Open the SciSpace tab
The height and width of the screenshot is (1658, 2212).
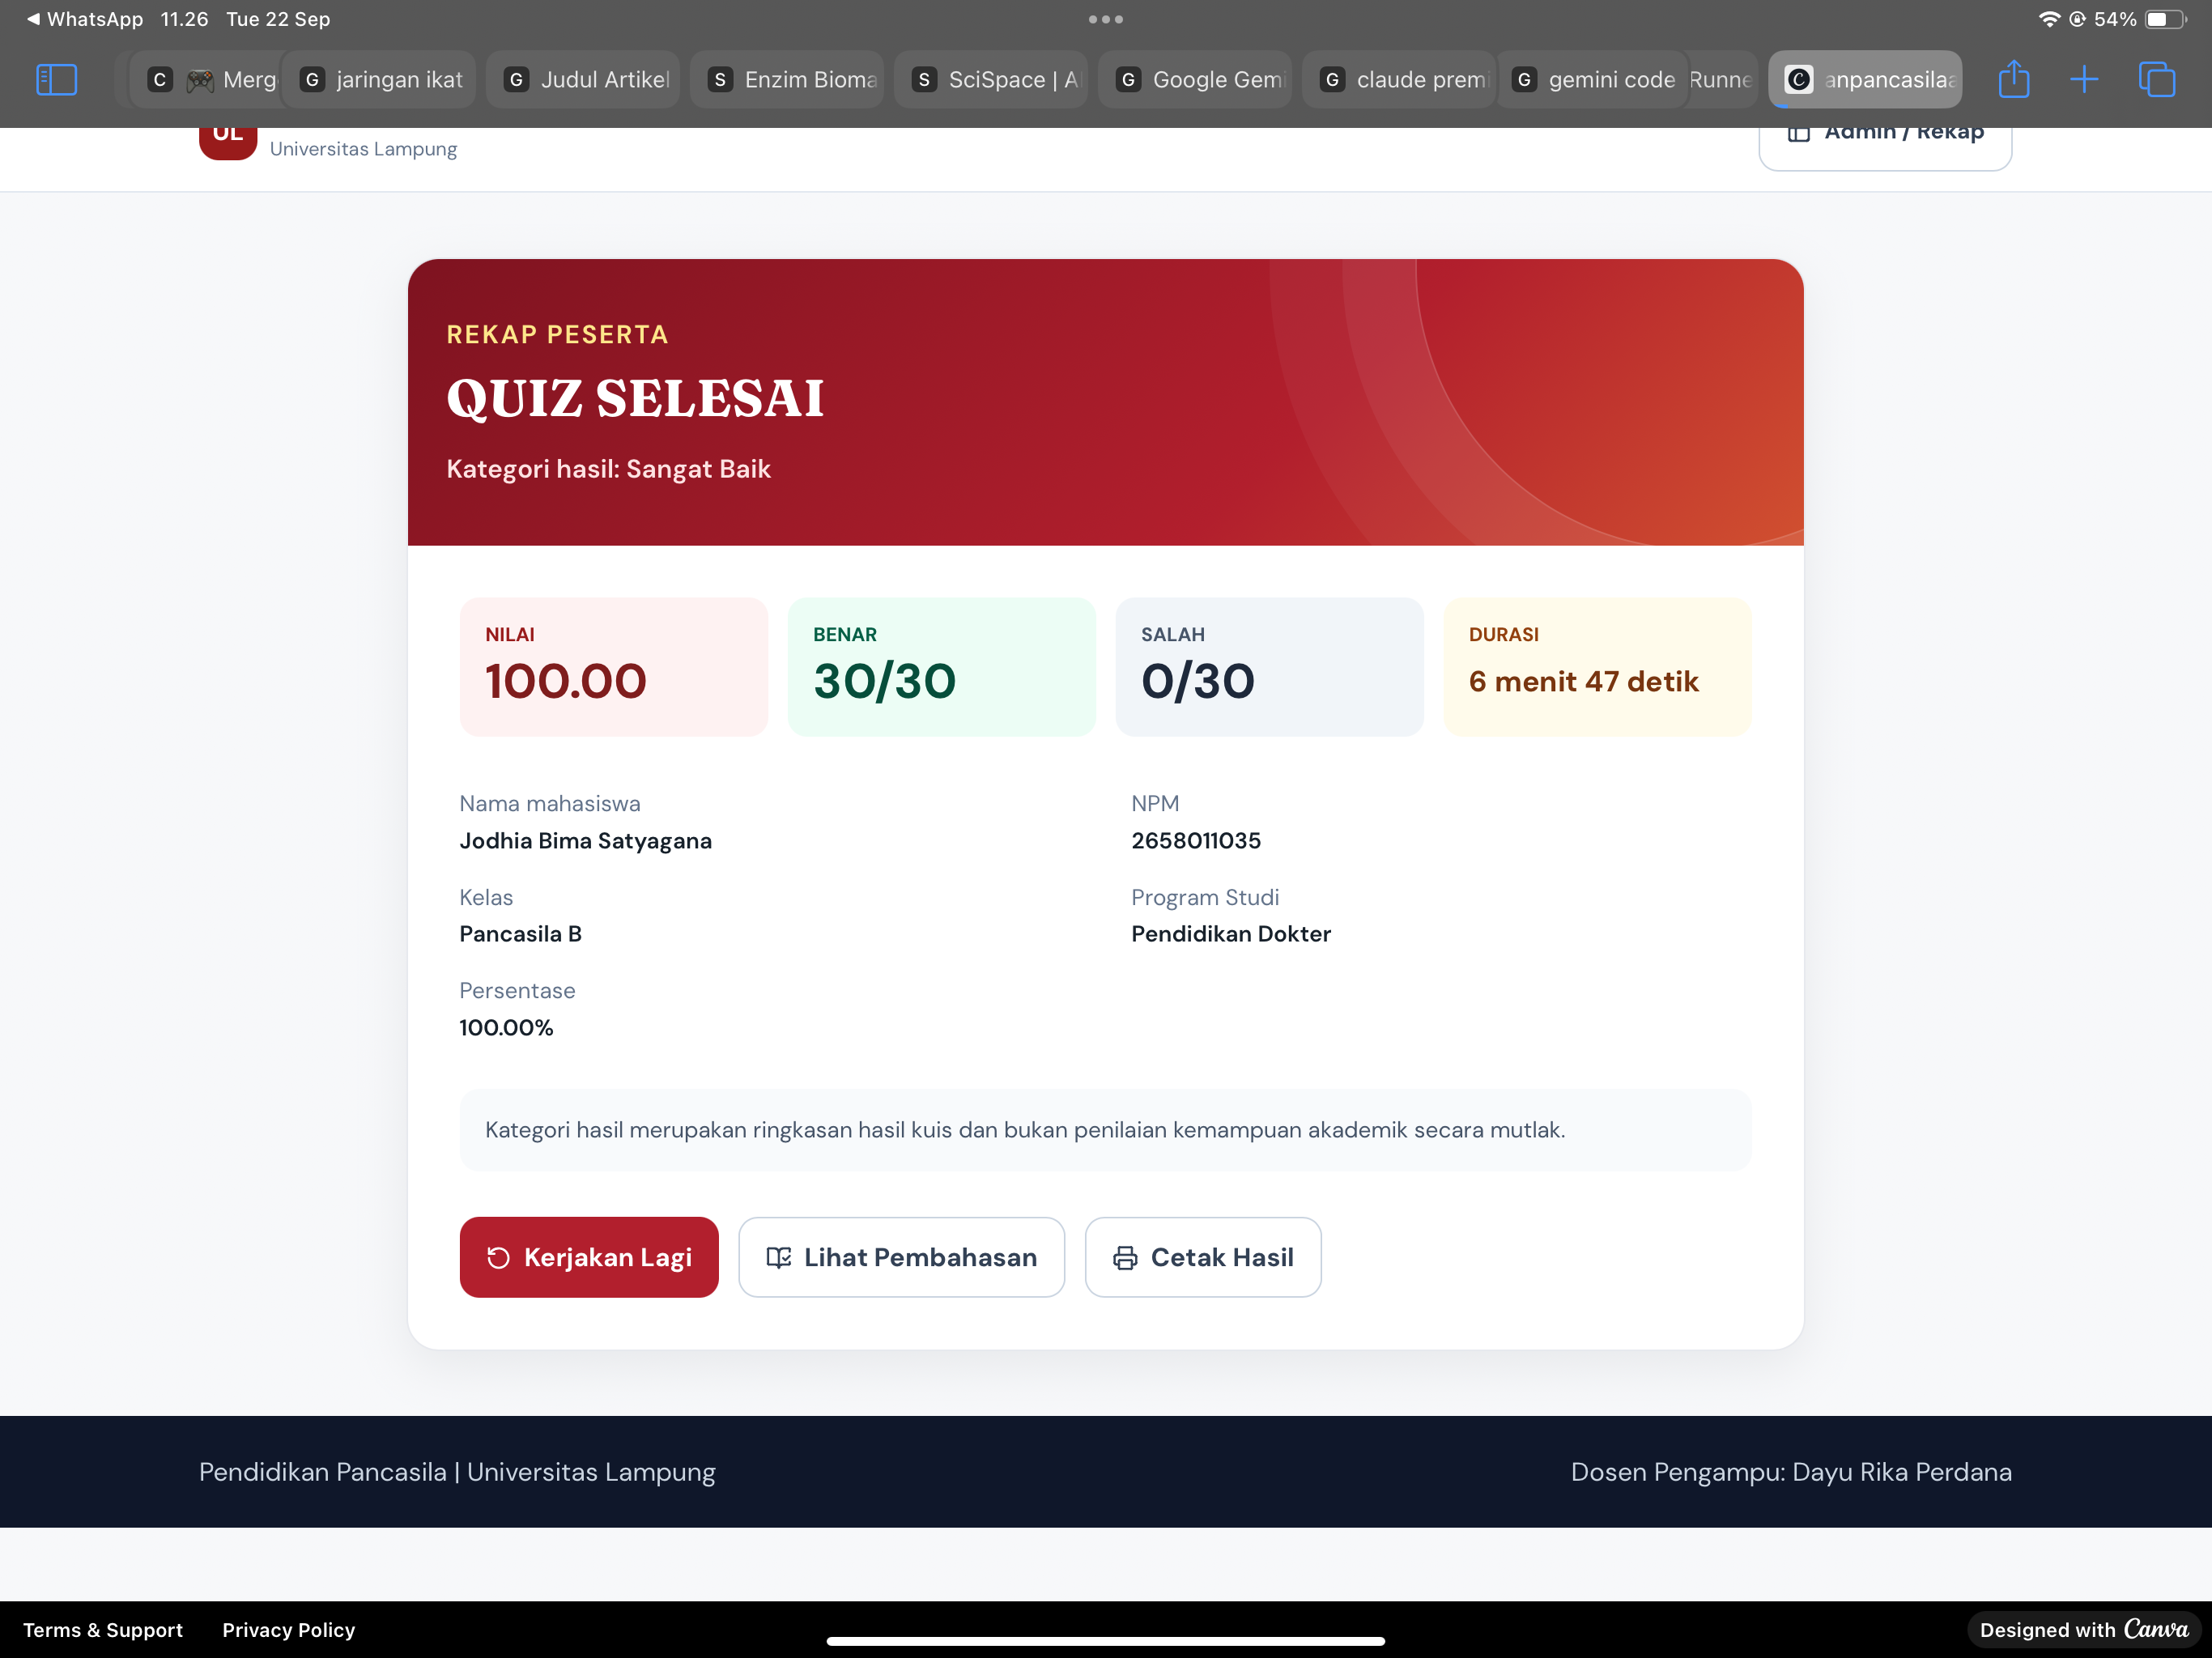click(991, 80)
